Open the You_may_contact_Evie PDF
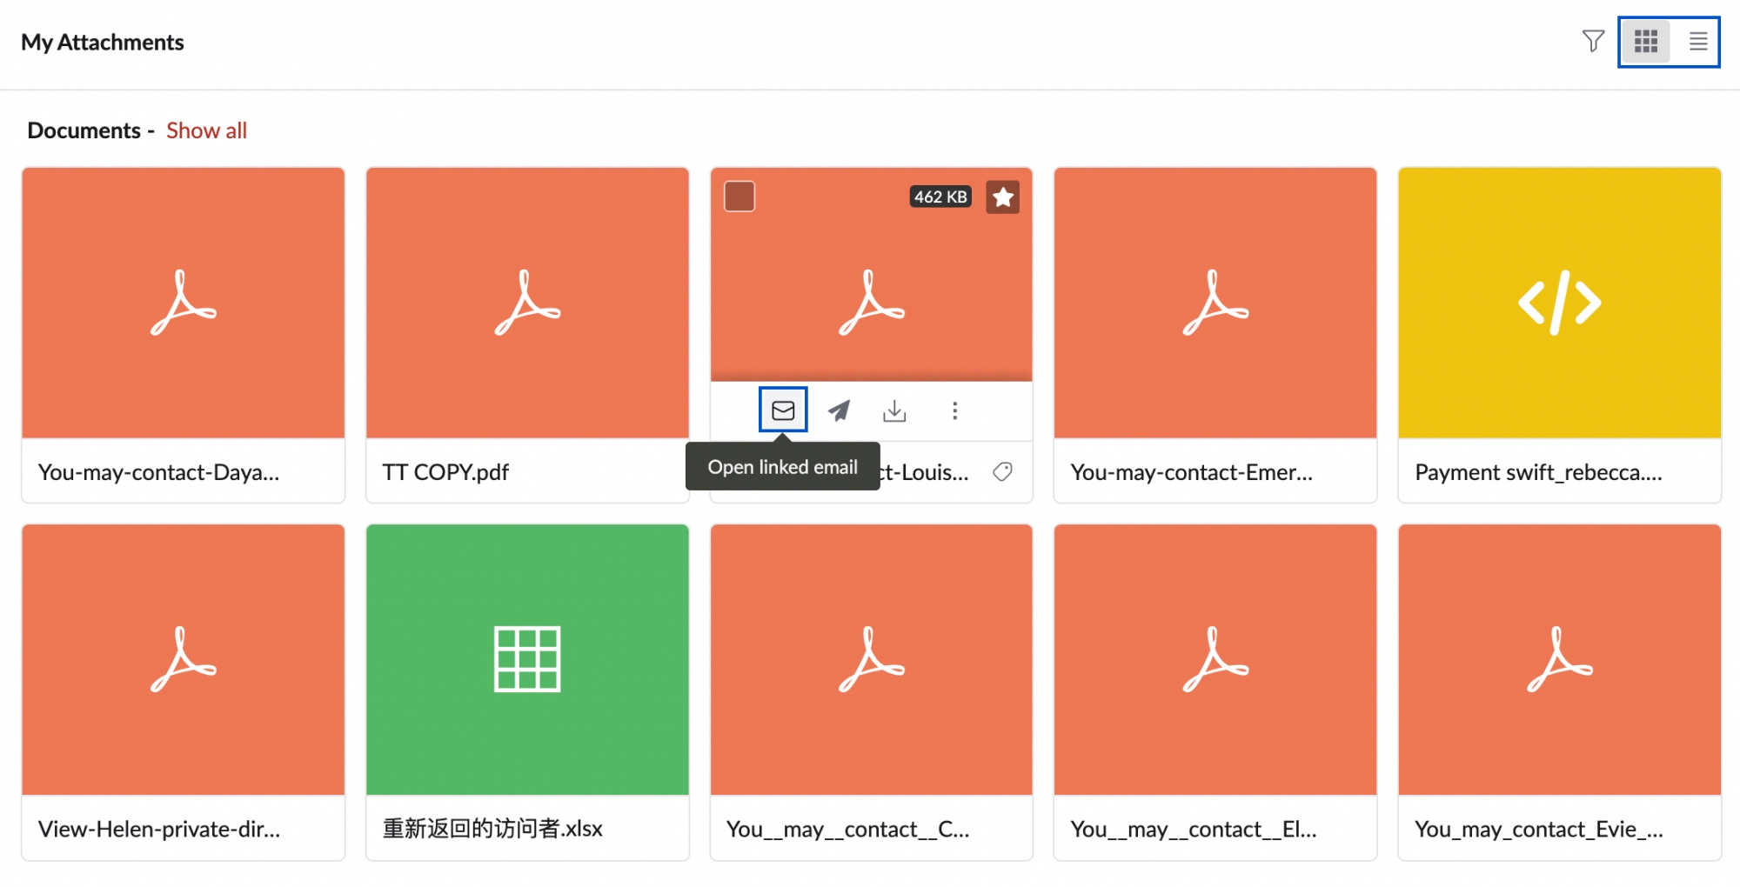The image size is (1740, 887). coord(1559,659)
